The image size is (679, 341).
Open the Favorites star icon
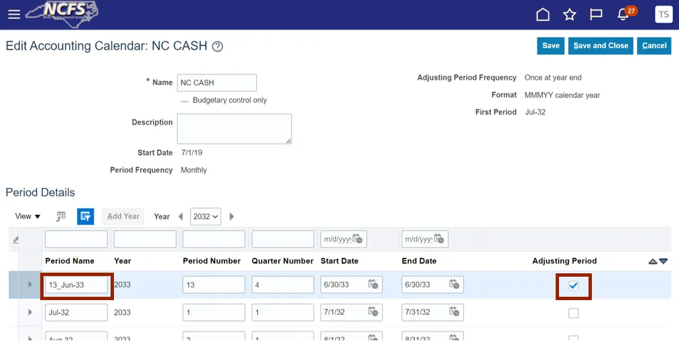point(570,14)
